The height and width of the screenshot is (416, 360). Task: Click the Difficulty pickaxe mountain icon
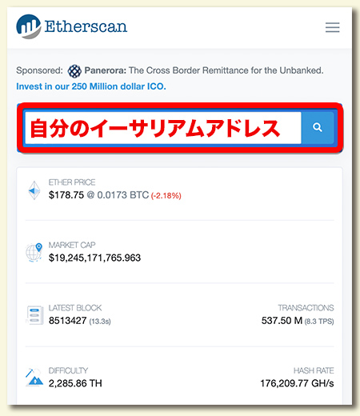coord(34,378)
